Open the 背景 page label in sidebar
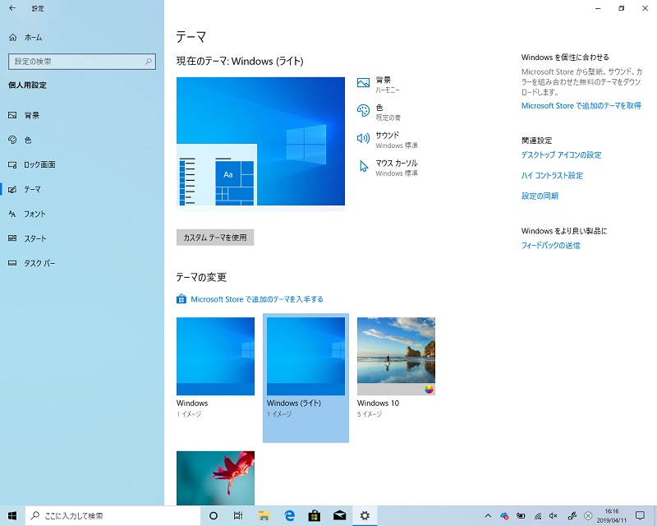The width and height of the screenshot is (657, 526). point(31,115)
